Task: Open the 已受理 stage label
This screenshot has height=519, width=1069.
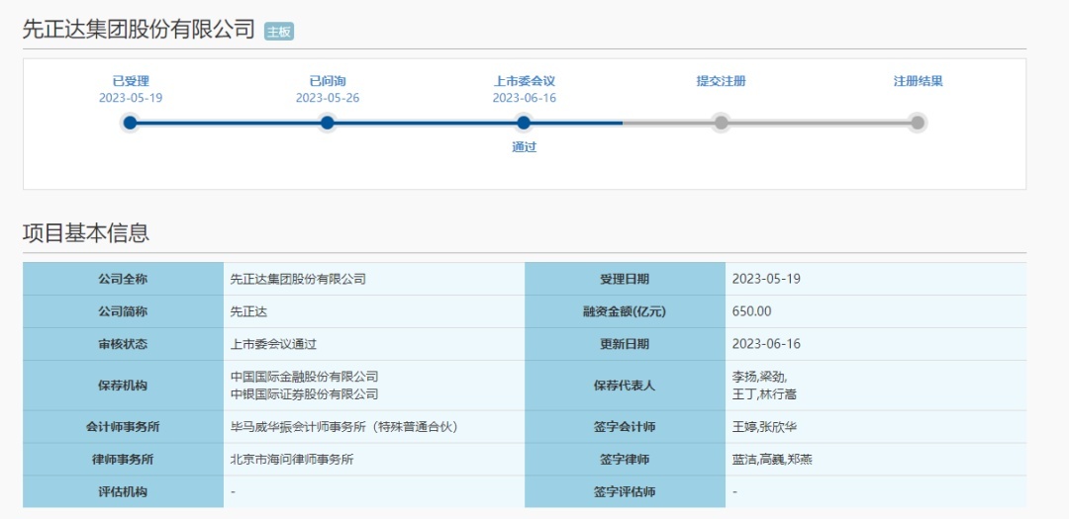Action: 130,81
